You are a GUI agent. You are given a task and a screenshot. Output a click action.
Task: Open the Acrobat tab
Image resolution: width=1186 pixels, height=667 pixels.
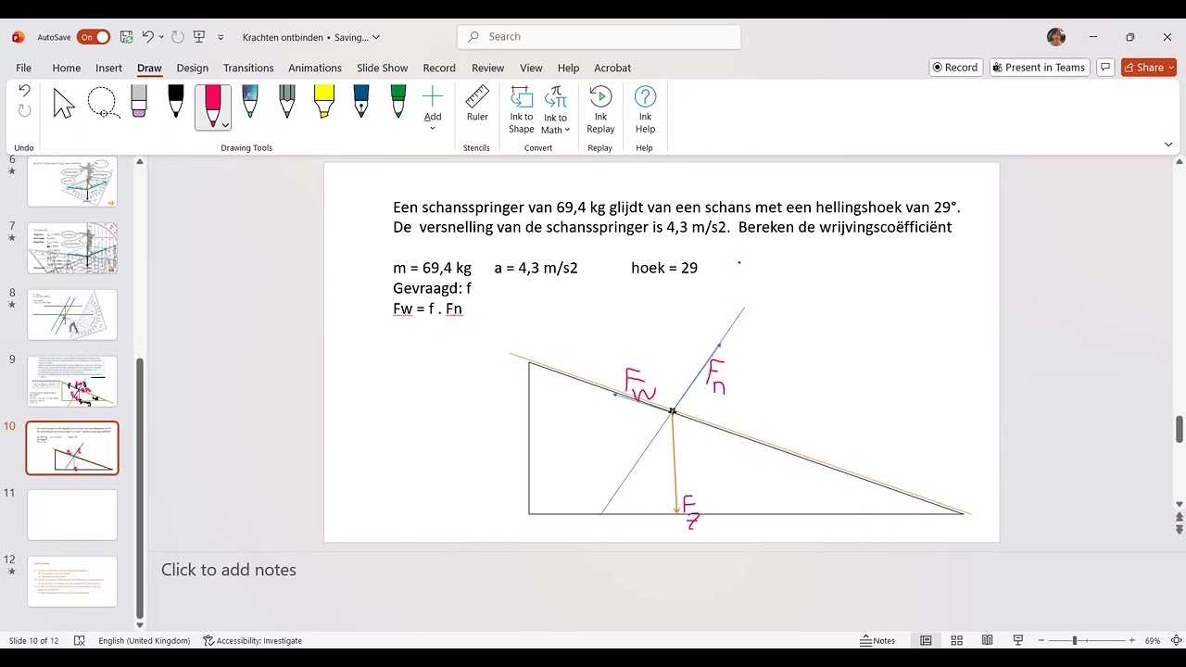(x=612, y=68)
